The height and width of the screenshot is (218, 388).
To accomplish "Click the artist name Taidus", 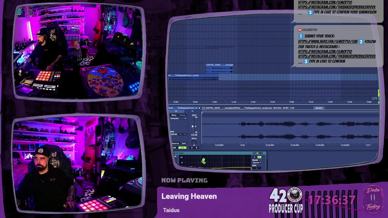I will (x=171, y=210).
